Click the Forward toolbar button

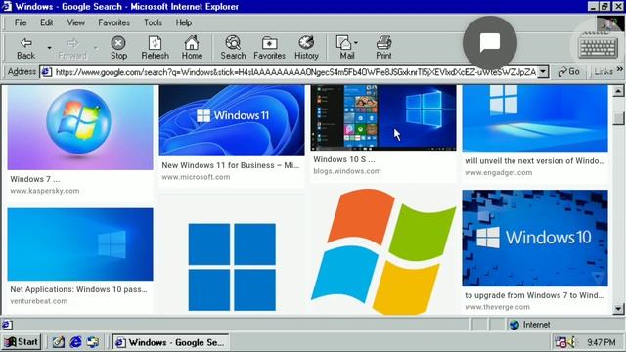(x=72, y=48)
